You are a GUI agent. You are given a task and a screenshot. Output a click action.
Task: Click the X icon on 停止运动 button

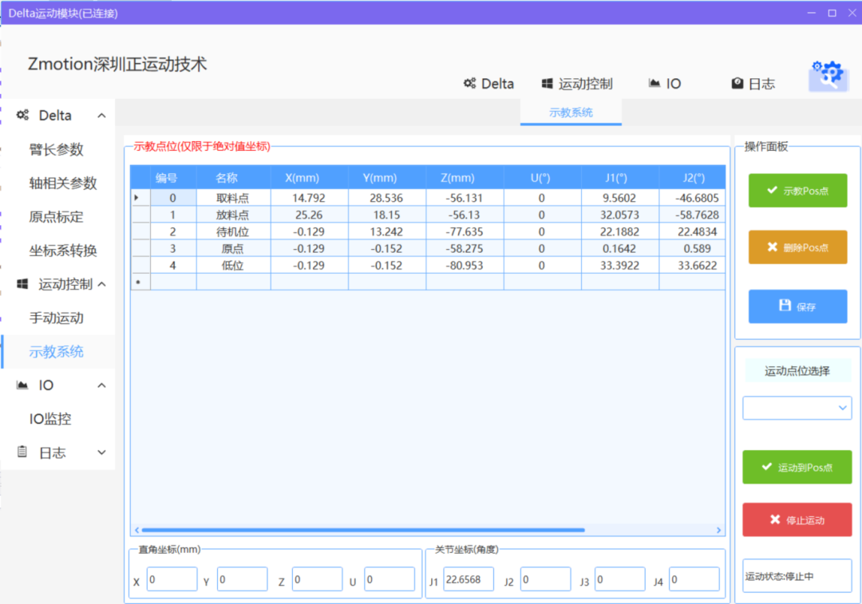(x=775, y=519)
